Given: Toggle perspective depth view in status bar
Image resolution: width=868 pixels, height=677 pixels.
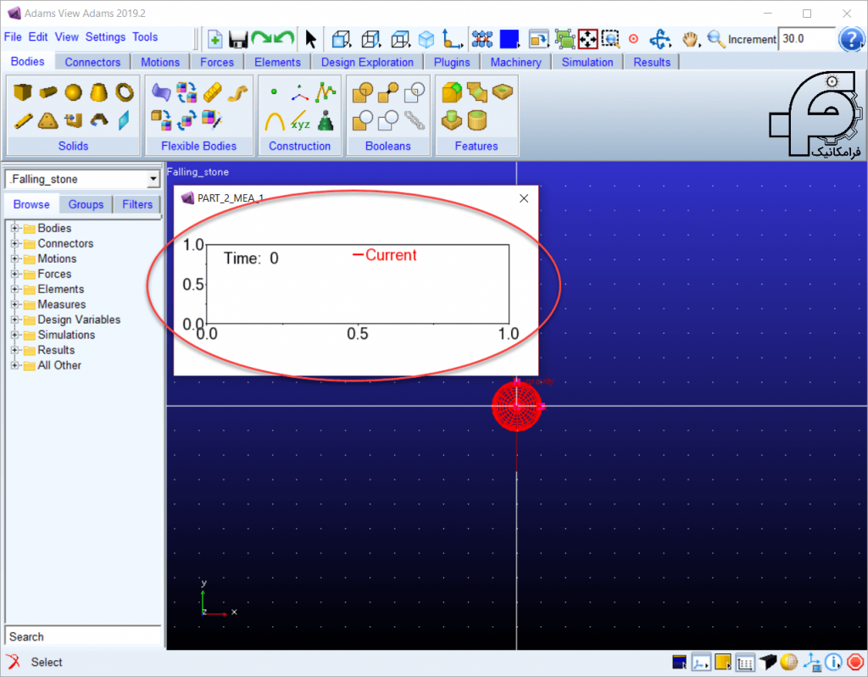Looking at the screenshot, I should [x=767, y=662].
